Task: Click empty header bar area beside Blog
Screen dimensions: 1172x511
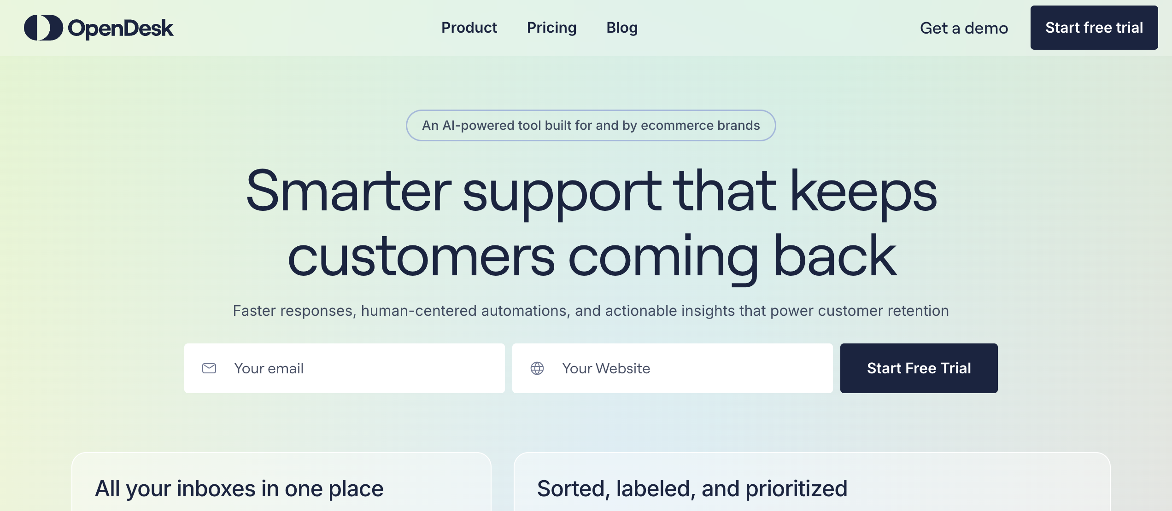Action: (779, 28)
